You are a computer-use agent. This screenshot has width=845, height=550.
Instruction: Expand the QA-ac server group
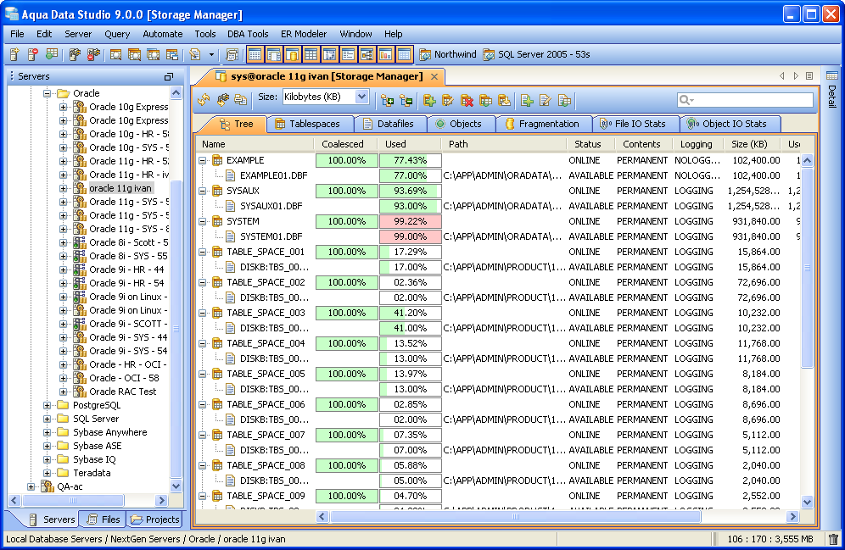point(31,486)
